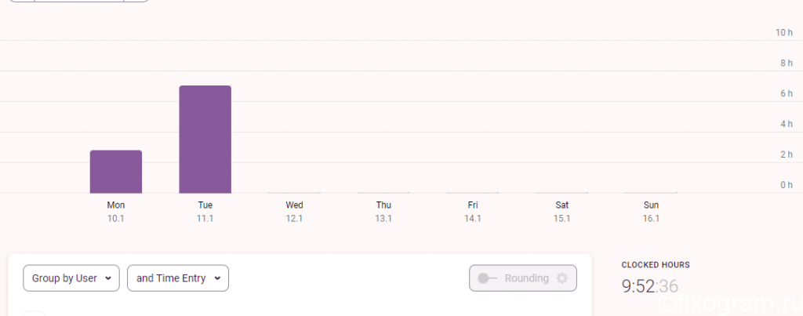This screenshot has height=316, width=803.
Task: Toggle the Rounding switch on
Action: 487,278
